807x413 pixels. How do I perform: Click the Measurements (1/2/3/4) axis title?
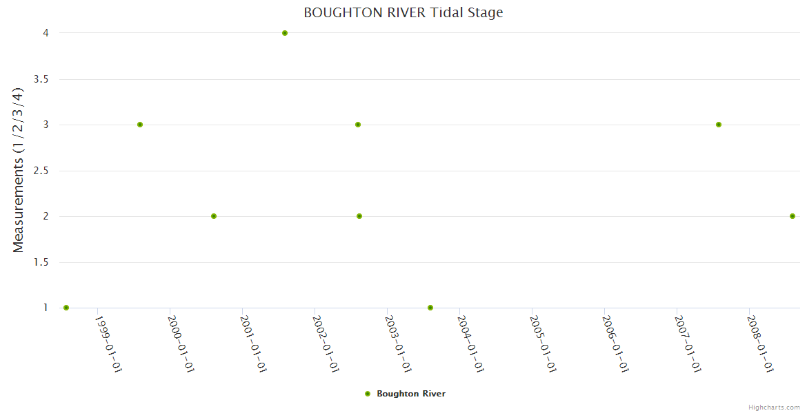[x=19, y=170]
